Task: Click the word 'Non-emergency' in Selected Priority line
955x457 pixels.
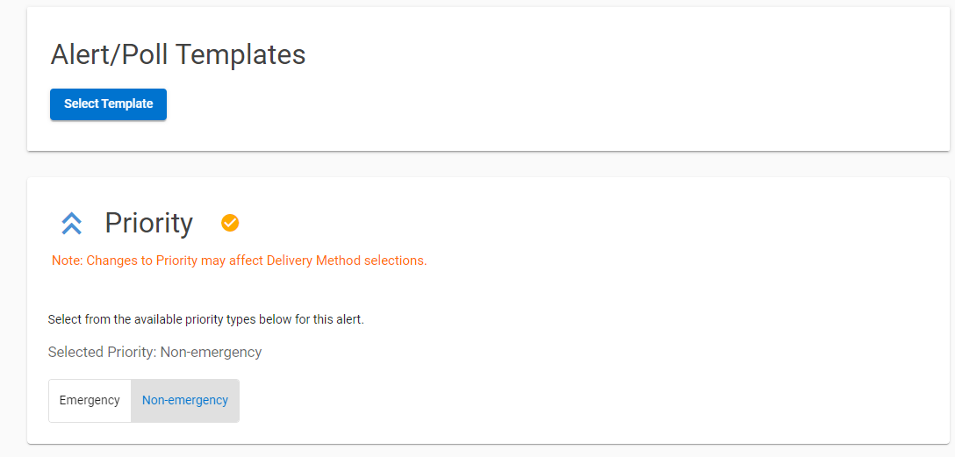Action: pos(211,352)
